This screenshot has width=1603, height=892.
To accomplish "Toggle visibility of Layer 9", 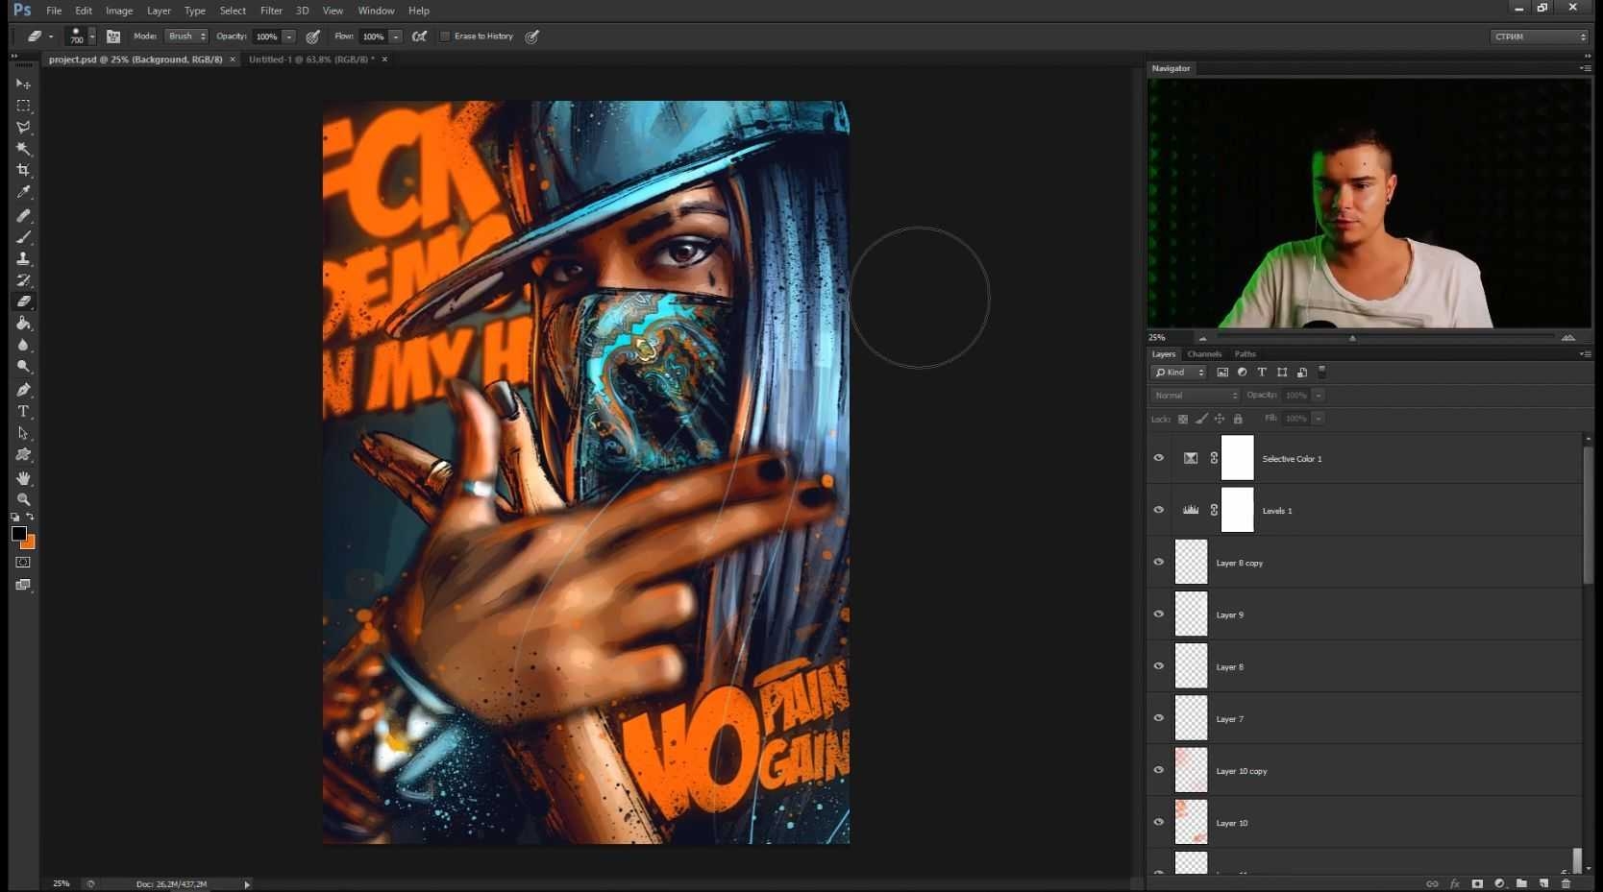I will click(1159, 614).
